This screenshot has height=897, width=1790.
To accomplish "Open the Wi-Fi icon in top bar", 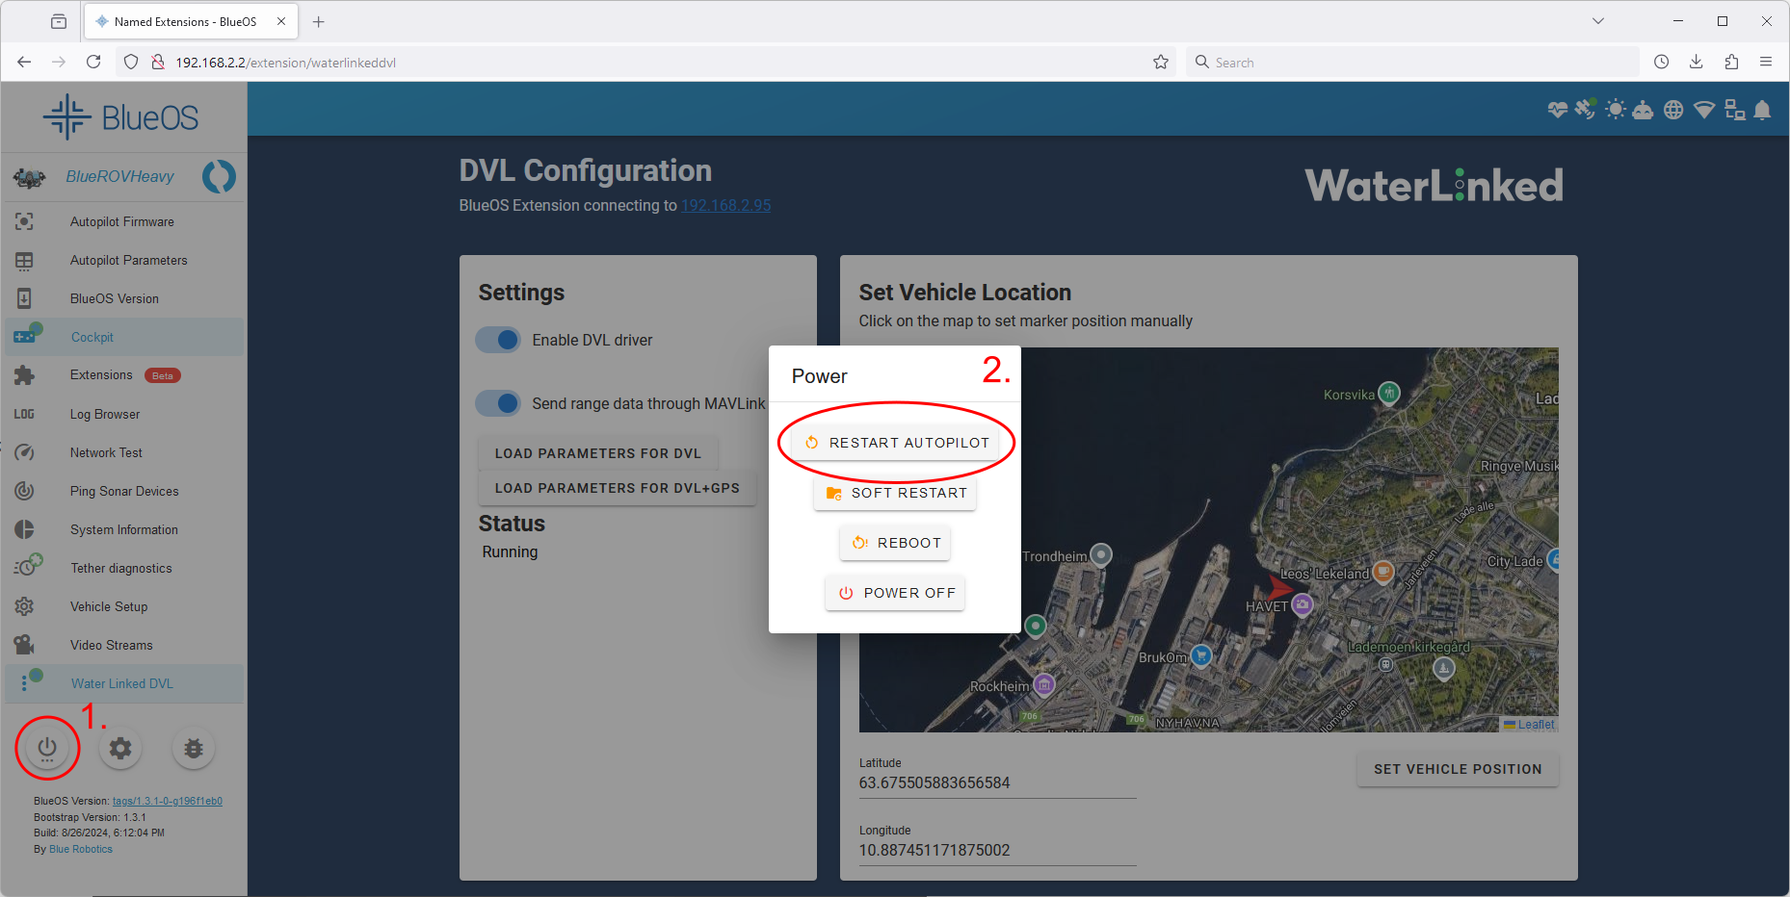I will pyautogui.click(x=1704, y=110).
